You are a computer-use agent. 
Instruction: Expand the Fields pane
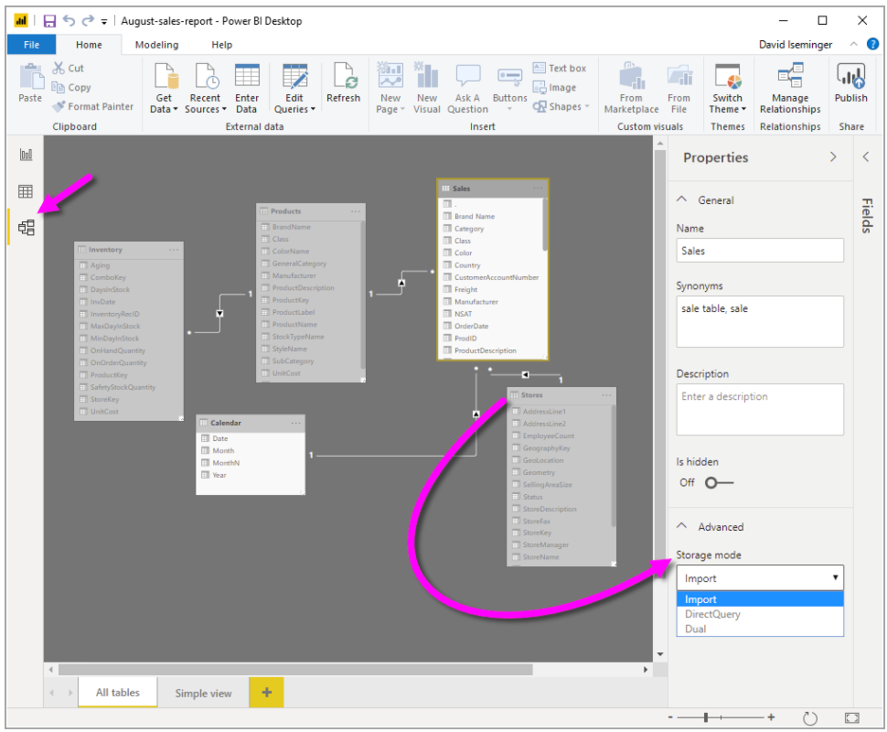click(865, 156)
